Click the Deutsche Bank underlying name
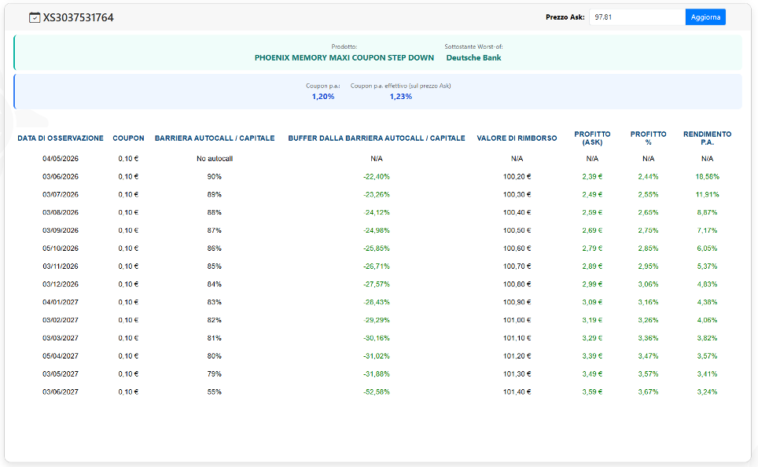Screen dimensions: 758x467 point(473,57)
